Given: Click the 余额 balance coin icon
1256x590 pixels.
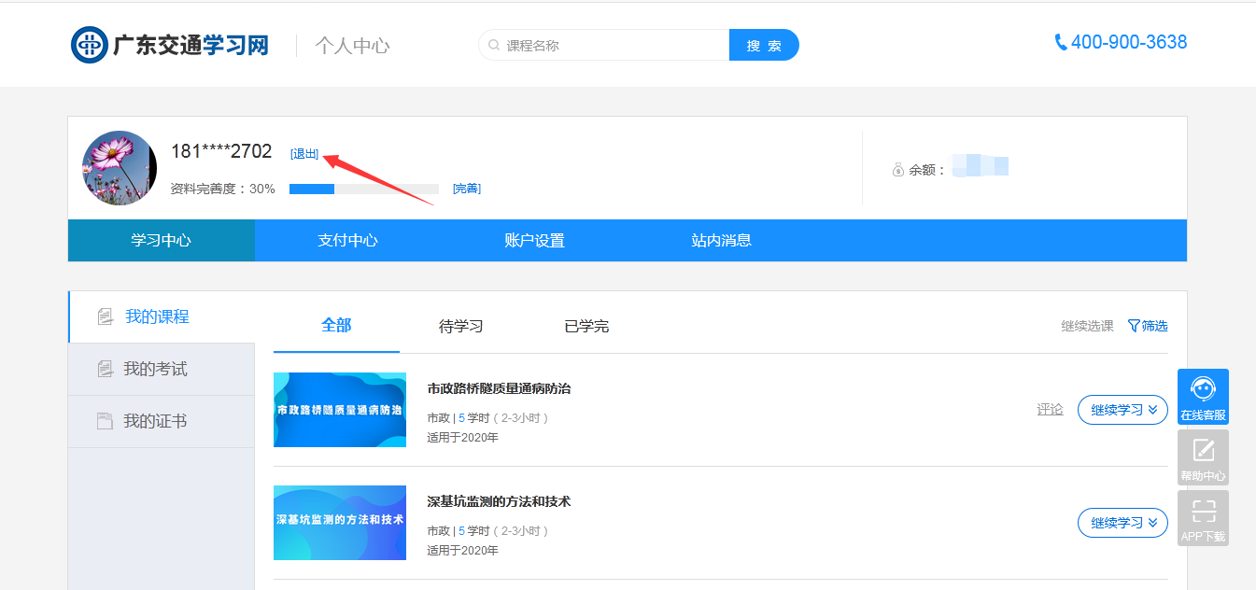Looking at the screenshot, I should point(898,170).
